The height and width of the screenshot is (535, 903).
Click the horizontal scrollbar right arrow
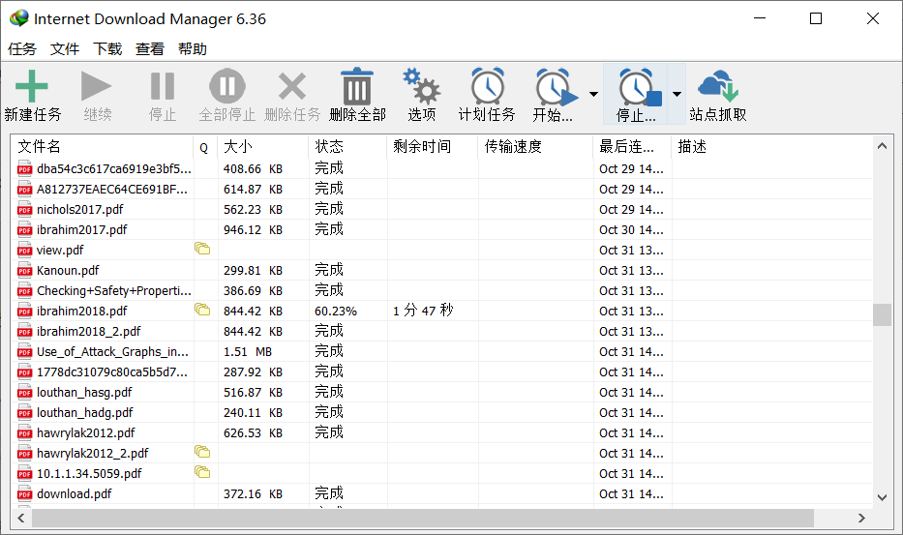tap(861, 518)
